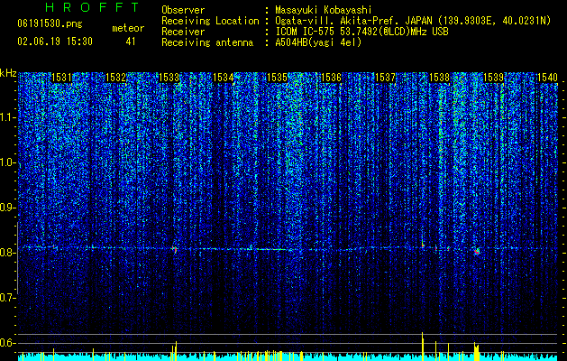Select the filename 06191530.png
The image size is (567, 361).
pyautogui.click(x=50, y=23)
